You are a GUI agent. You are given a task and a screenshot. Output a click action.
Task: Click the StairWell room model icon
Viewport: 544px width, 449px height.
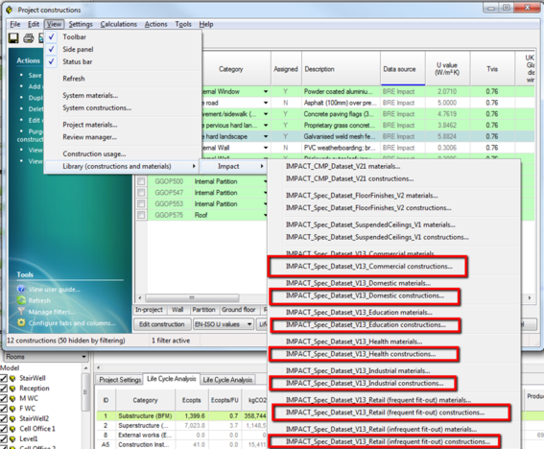click(x=12, y=378)
